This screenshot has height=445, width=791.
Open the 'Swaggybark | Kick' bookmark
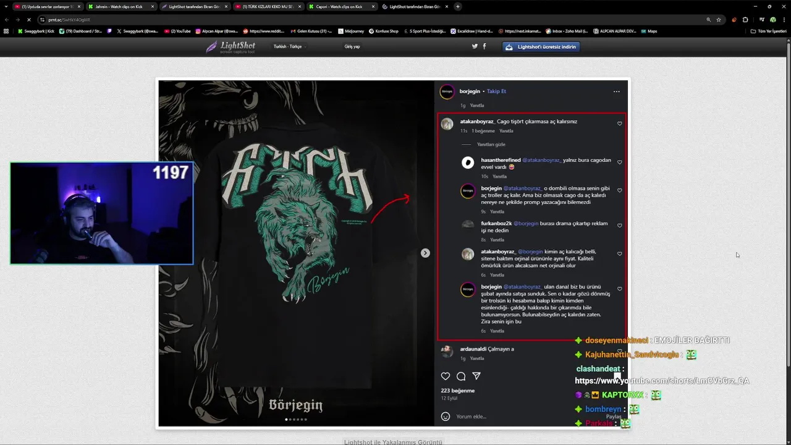click(36, 31)
